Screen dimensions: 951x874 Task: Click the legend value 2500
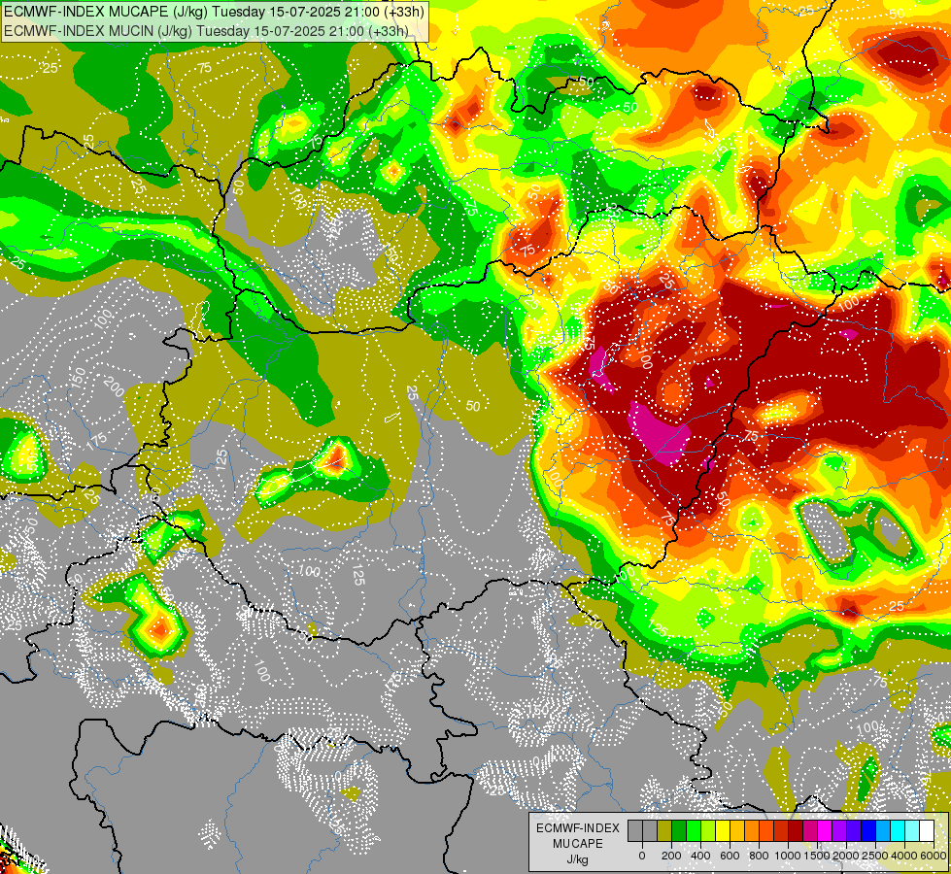point(874,856)
